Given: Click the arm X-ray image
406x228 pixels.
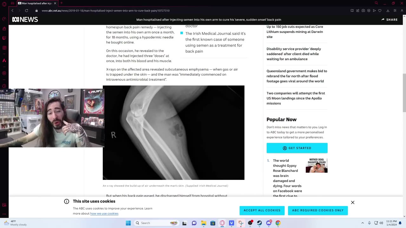Looking at the screenshot, I should coord(174,133).
